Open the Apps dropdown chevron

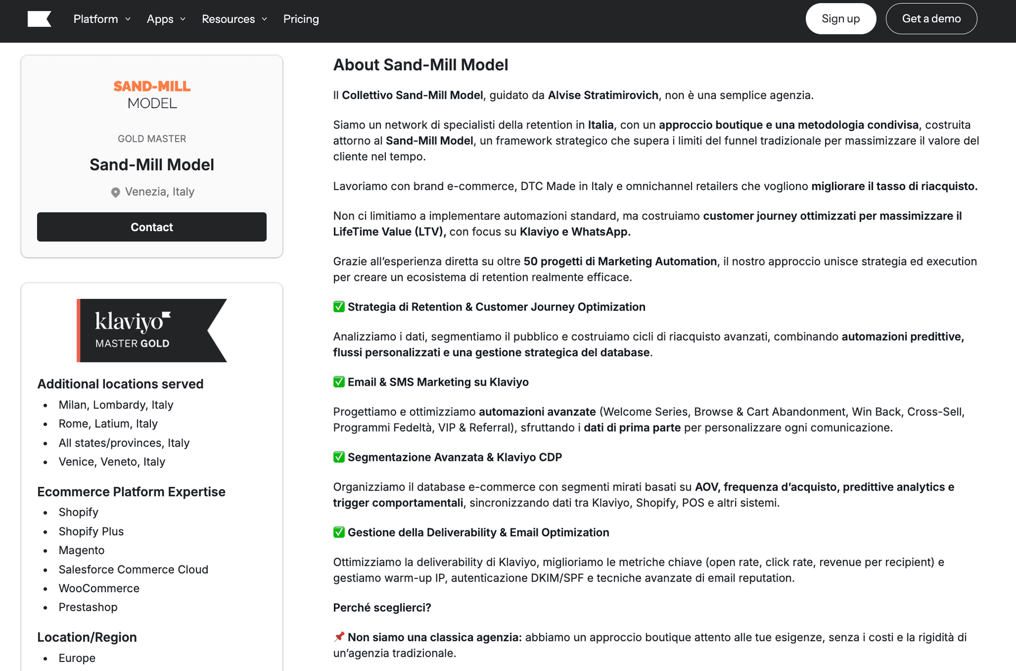(183, 19)
